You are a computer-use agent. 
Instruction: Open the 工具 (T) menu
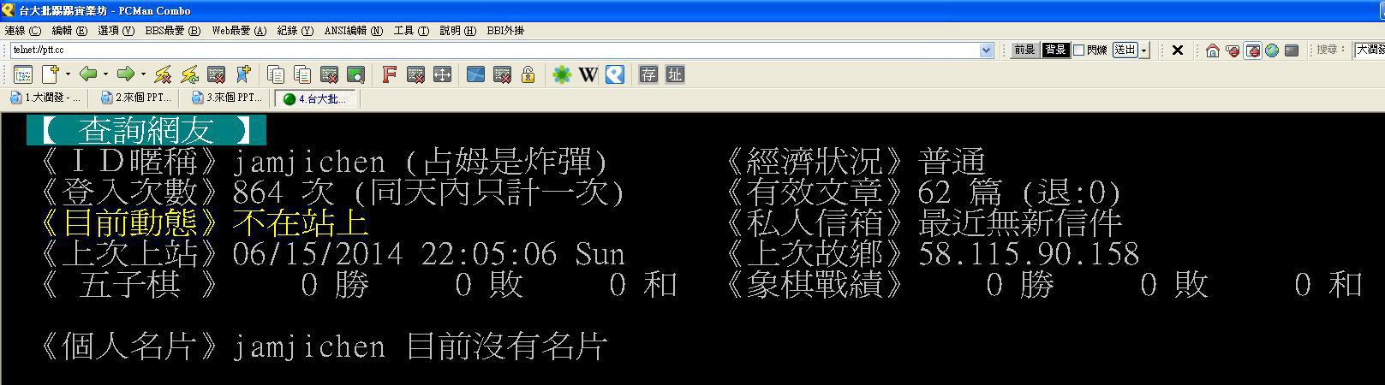[411, 31]
